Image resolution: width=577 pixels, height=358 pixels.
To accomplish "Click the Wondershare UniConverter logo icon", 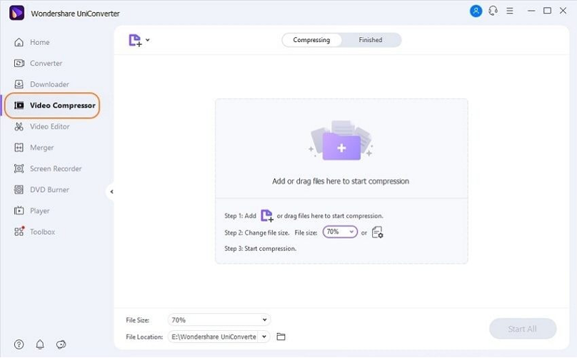I will pyautogui.click(x=16, y=14).
